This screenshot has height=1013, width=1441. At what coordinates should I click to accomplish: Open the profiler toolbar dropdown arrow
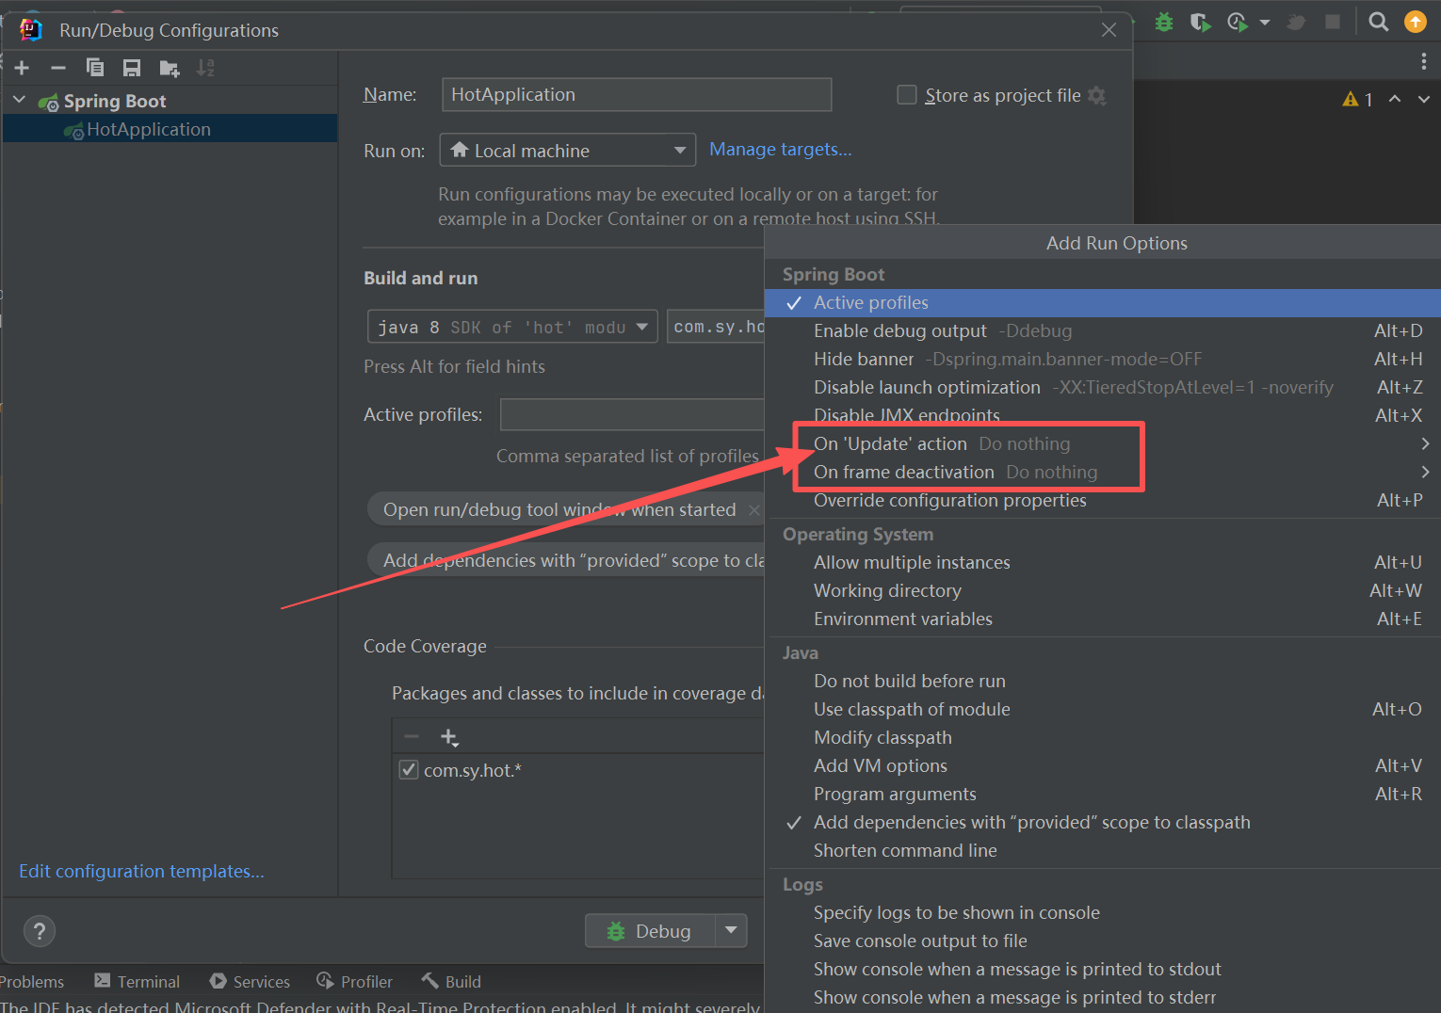(1265, 22)
